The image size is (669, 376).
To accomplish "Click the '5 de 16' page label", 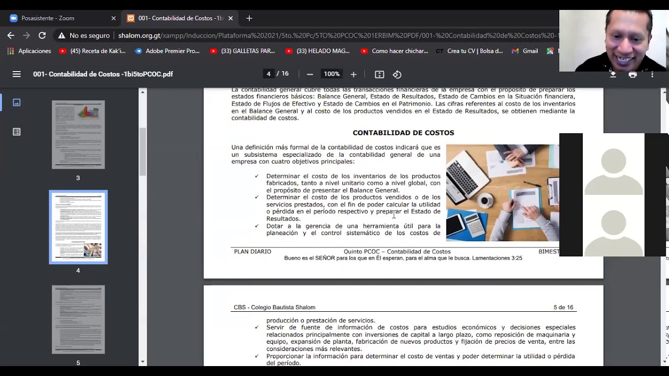I will [563, 308].
